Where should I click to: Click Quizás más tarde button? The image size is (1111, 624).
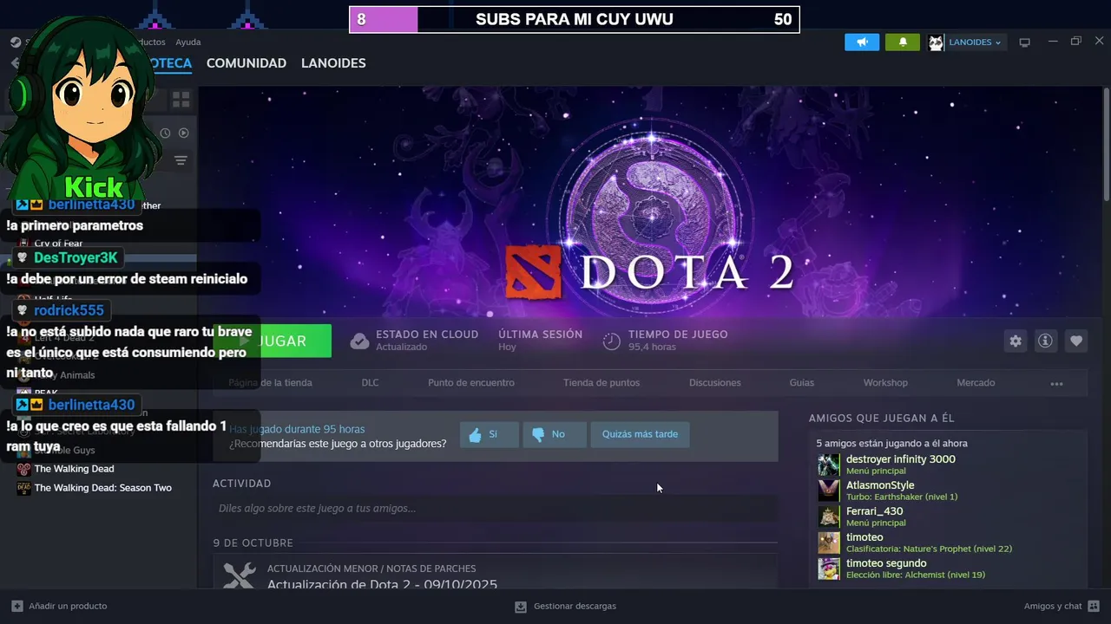pos(641,434)
